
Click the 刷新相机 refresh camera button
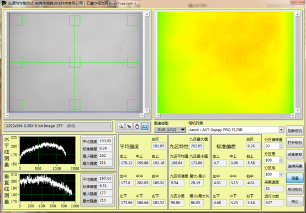[295, 131]
